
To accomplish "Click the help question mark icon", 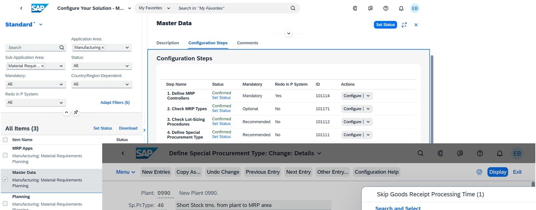I will [386, 8].
